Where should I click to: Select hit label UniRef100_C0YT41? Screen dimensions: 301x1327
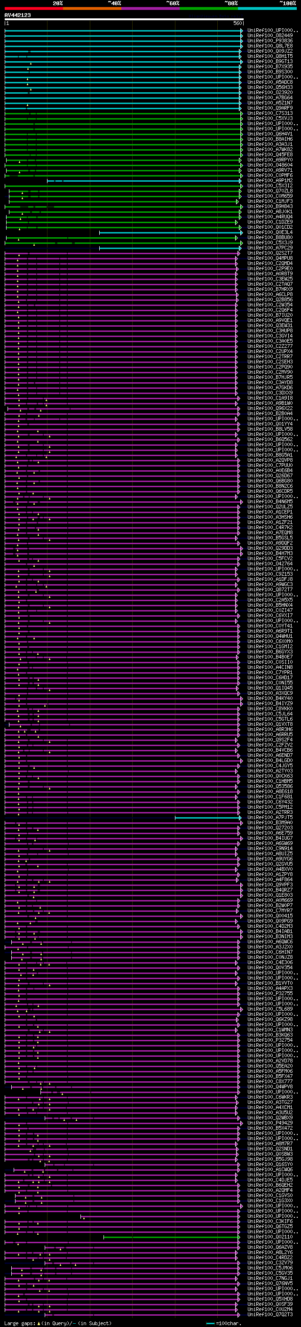point(270,626)
